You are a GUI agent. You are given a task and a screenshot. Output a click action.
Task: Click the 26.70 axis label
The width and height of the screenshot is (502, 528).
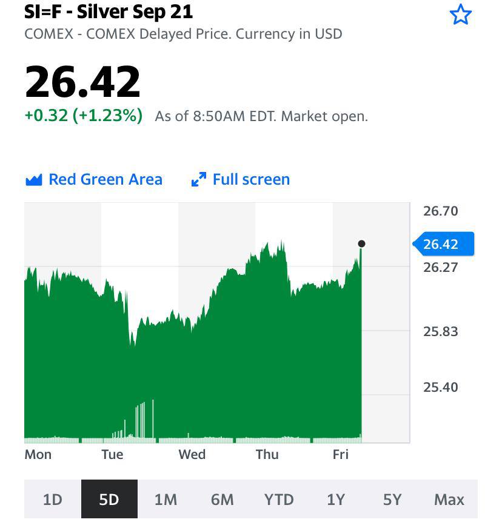441,211
